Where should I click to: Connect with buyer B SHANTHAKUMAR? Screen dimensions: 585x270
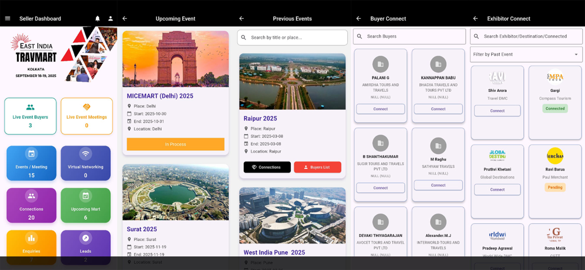coord(380,188)
